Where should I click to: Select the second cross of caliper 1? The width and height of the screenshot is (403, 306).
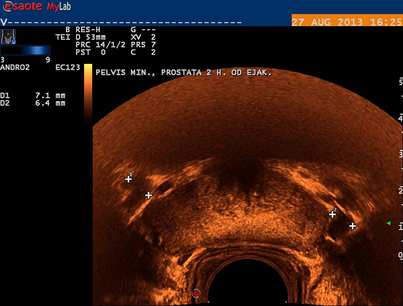[149, 195]
